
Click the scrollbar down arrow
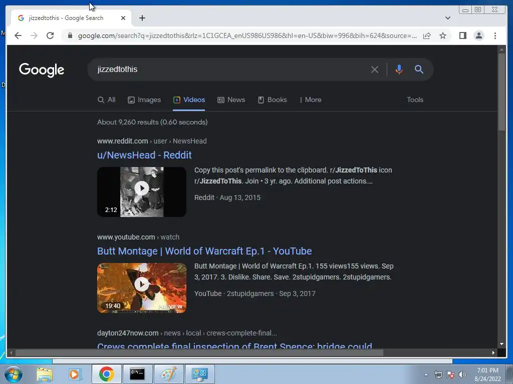pyautogui.click(x=501, y=344)
